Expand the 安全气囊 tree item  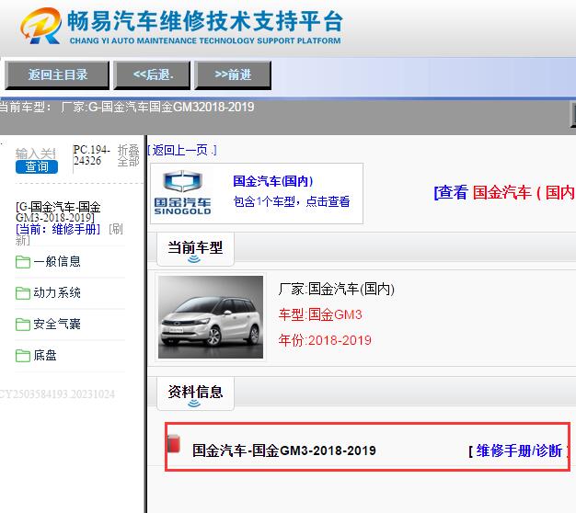click(56, 324)
